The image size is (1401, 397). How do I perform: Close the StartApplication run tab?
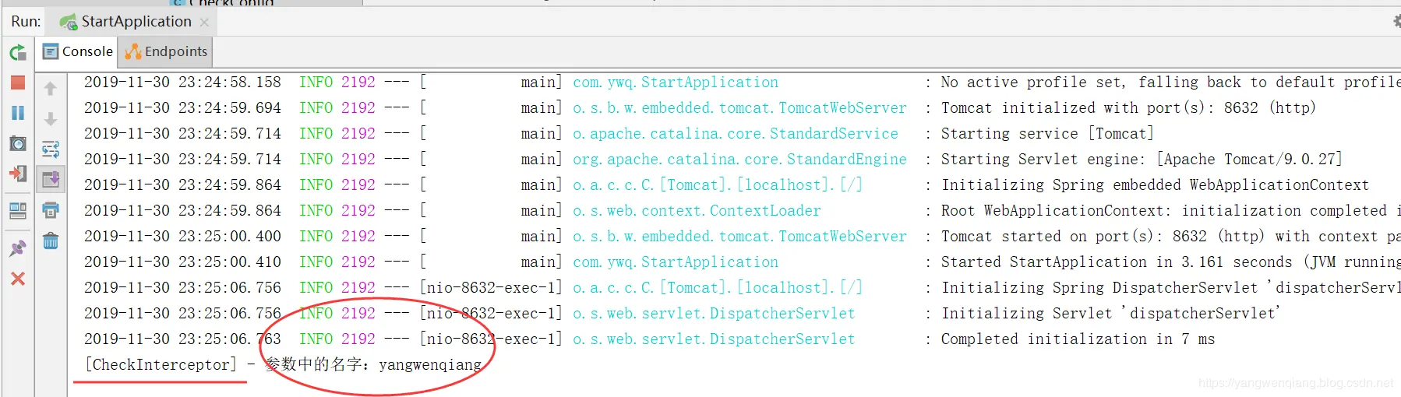pyautogui.click(x=204, y=22)
